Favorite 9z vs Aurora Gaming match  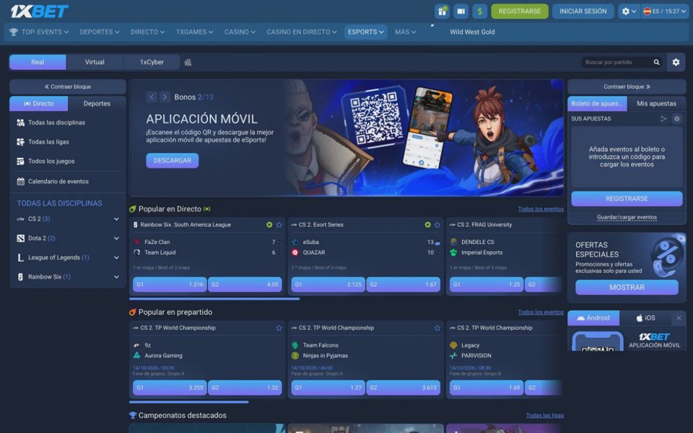pyautogui.click(x=279, y=328)
